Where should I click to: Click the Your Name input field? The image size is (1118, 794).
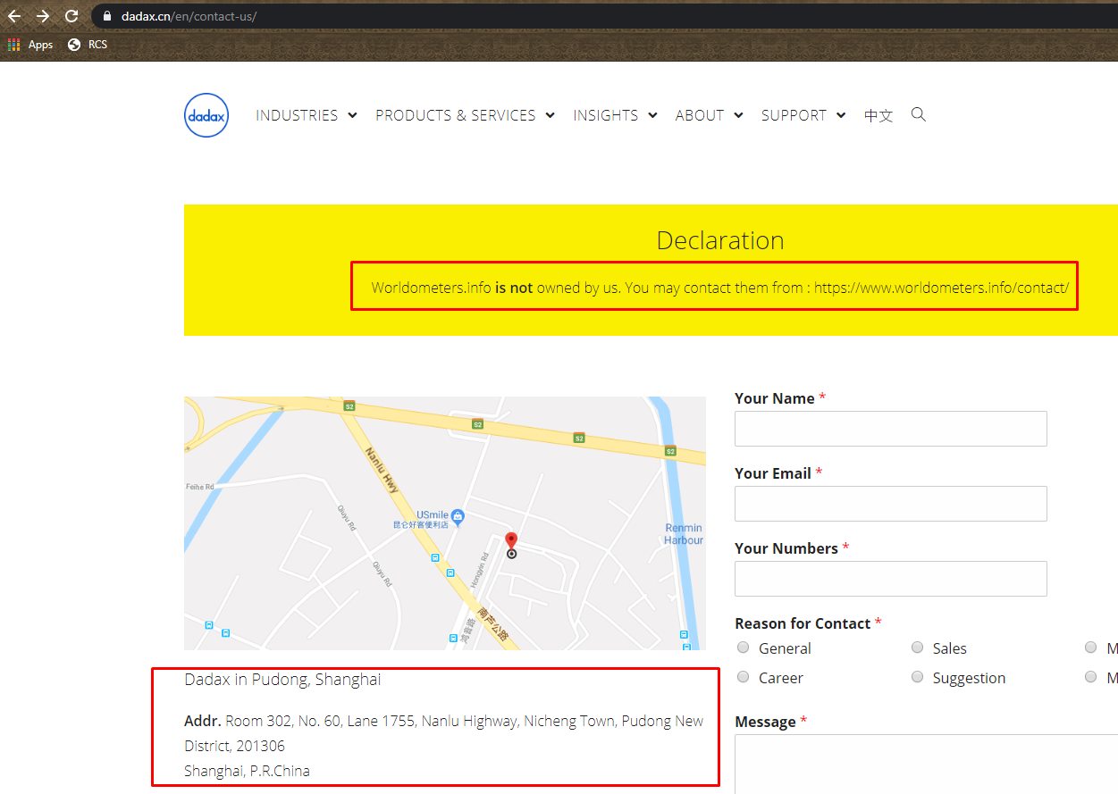click(x=890, y=429)
